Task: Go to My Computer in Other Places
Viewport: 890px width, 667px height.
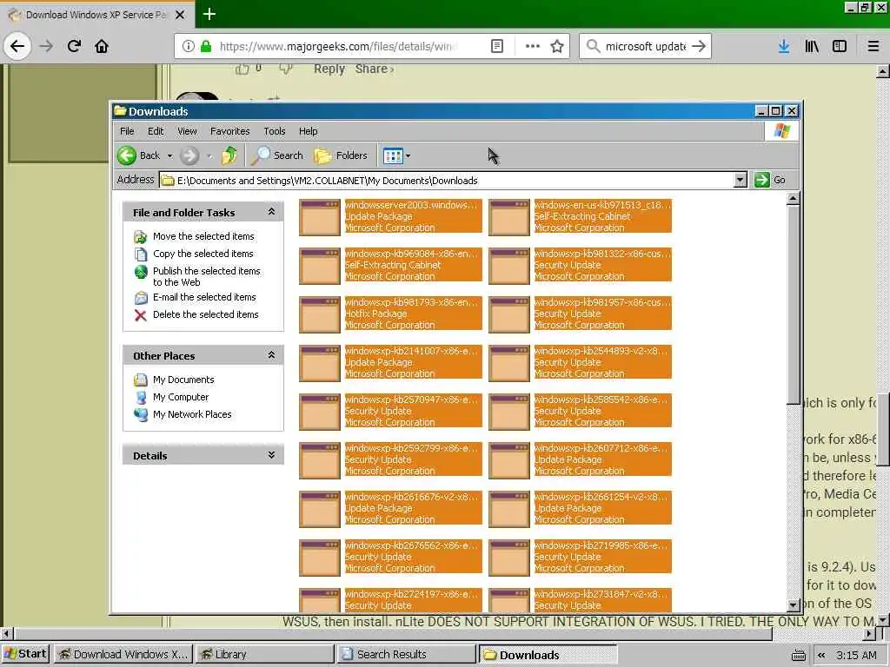Action: click(x=181, y=397)
